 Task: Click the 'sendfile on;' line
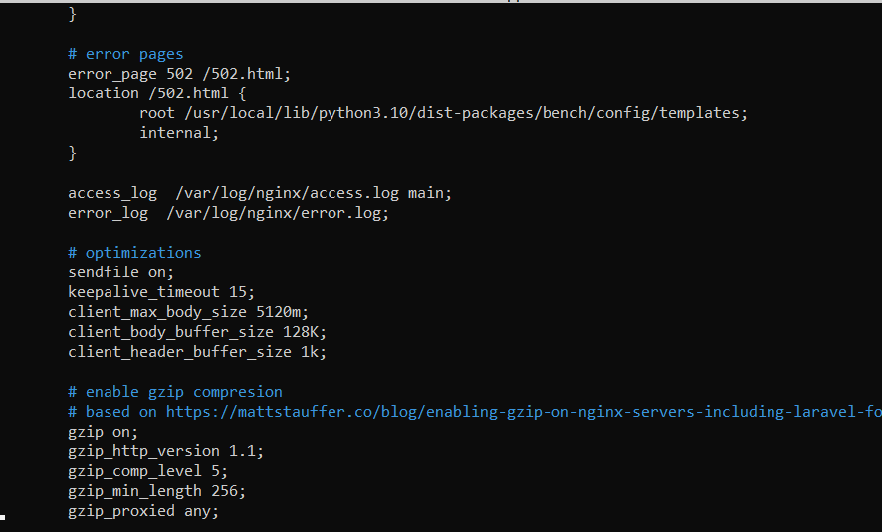(x=120, y=272)
